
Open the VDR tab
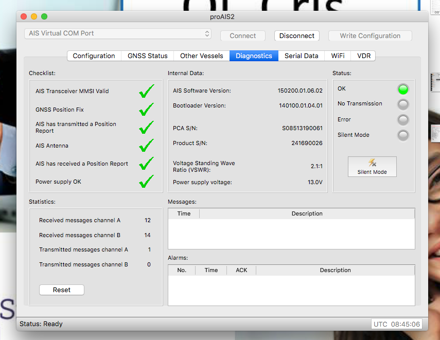point(364,56)
